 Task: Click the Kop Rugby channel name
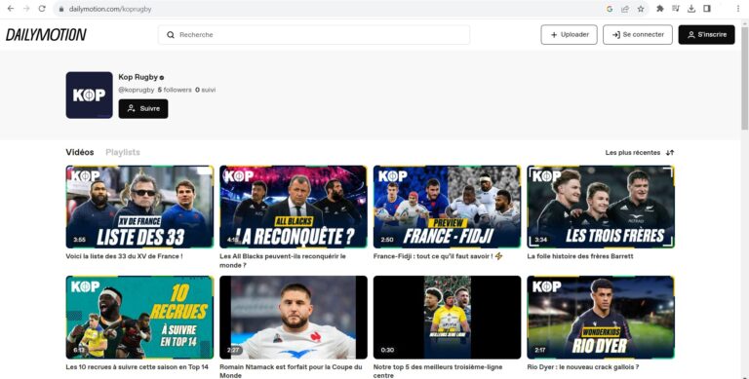tap(138, 77)
